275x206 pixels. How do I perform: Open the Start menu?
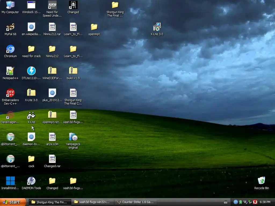13,202
